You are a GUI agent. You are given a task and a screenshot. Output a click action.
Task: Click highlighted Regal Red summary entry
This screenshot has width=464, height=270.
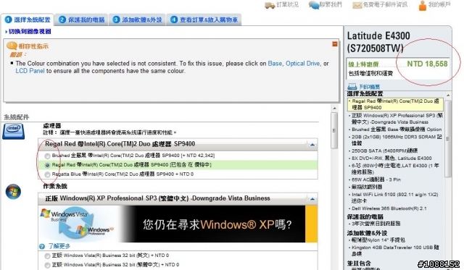[x=395, y=104]
